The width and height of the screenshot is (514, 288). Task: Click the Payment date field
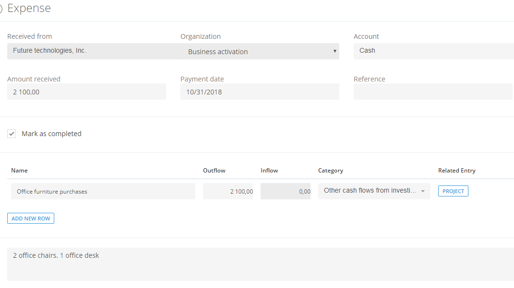[x=260, y=92]
